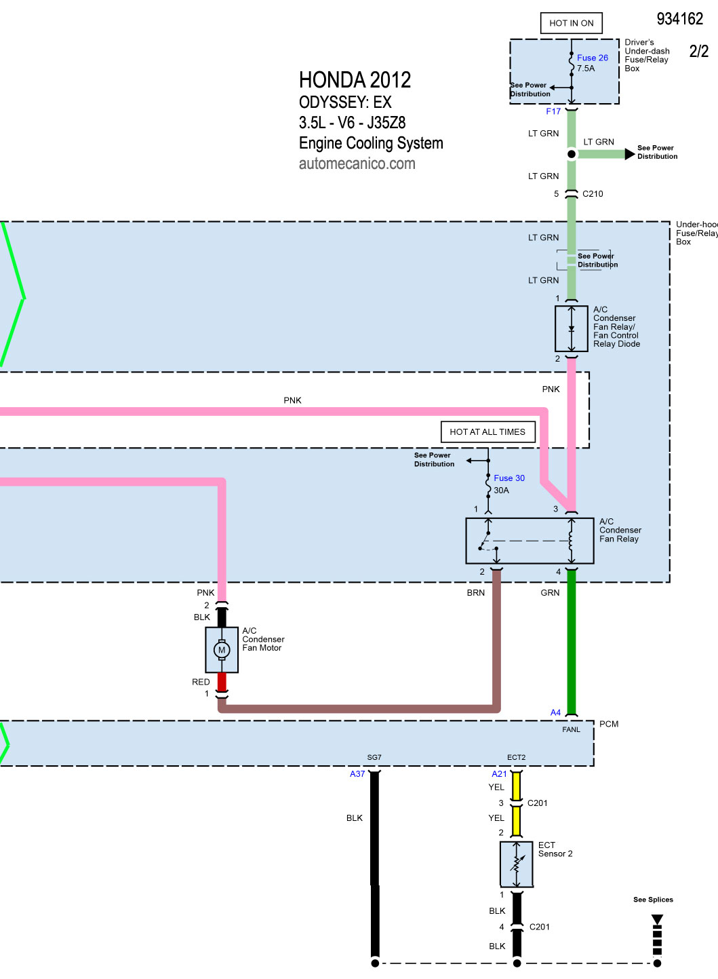Click the HONDA 2012 title text
This screenshot has width=718, height=979.
point(355,80)
